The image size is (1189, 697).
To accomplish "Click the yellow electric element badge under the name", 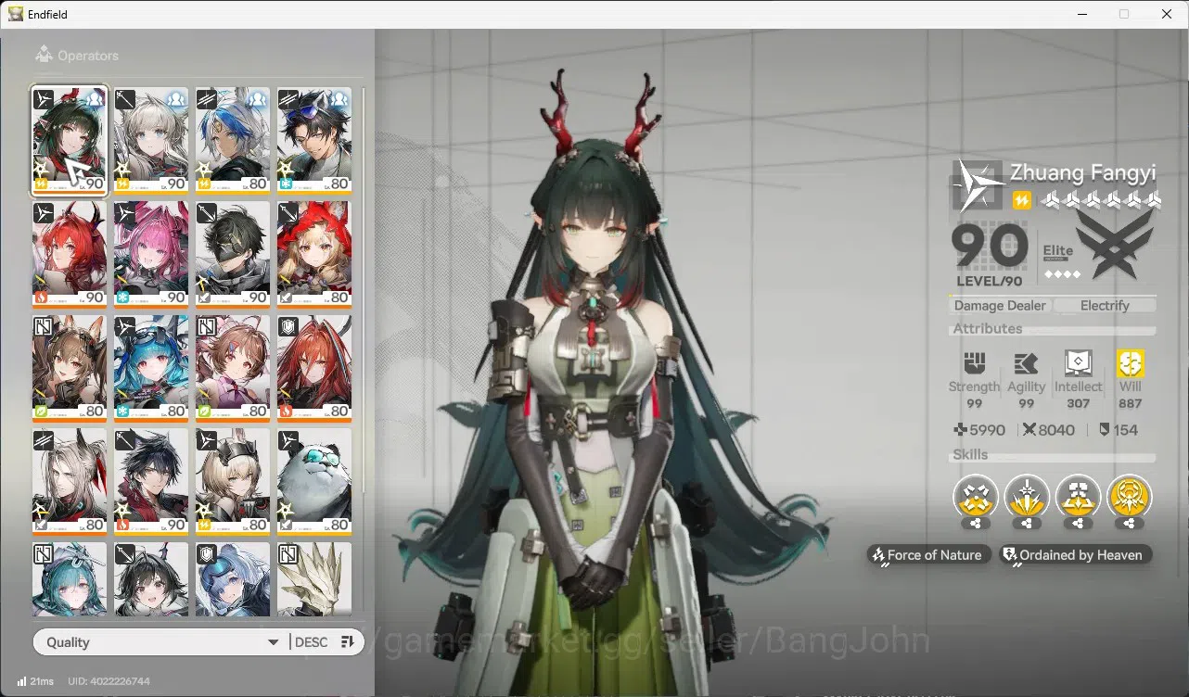I will pos(1021,200).
